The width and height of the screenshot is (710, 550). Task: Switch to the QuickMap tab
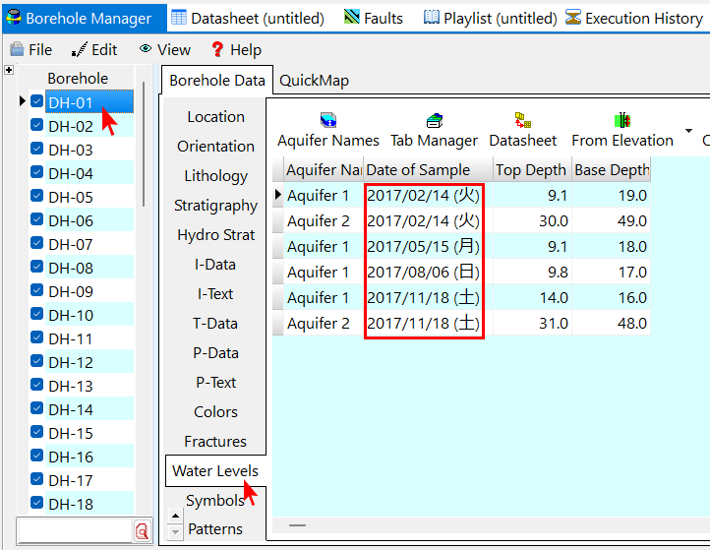tap(314, 81)
